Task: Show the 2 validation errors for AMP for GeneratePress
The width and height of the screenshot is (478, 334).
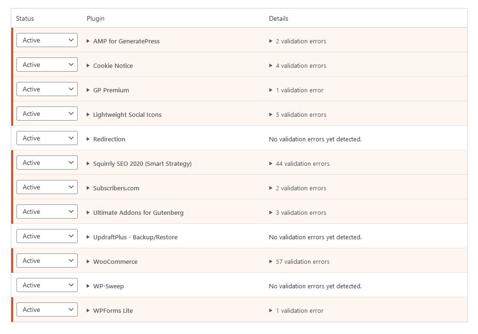Action: [x=298, y=41]
